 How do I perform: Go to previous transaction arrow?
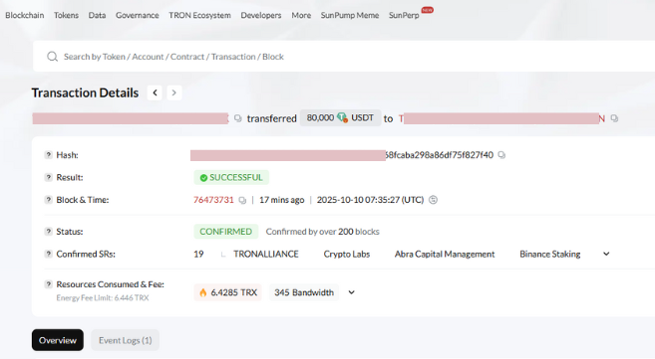coord(155,92)
